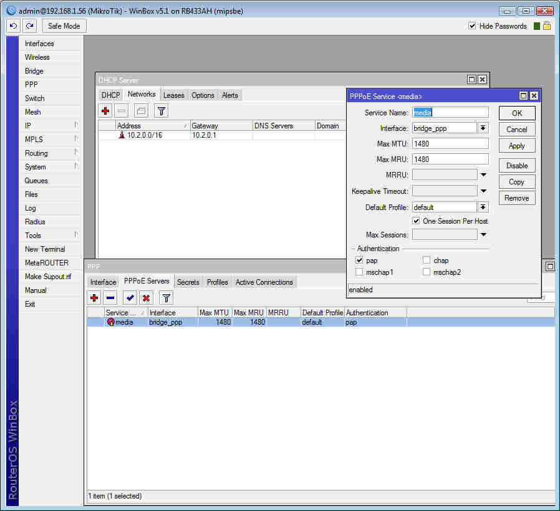
Task: Sort by Address column header
Action: [153, 126]
